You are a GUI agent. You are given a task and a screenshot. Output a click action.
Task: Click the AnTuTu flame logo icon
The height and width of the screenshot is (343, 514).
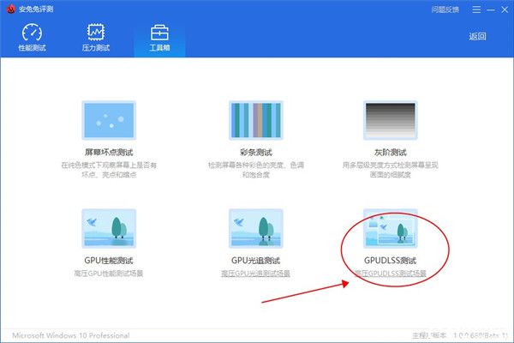11,9
